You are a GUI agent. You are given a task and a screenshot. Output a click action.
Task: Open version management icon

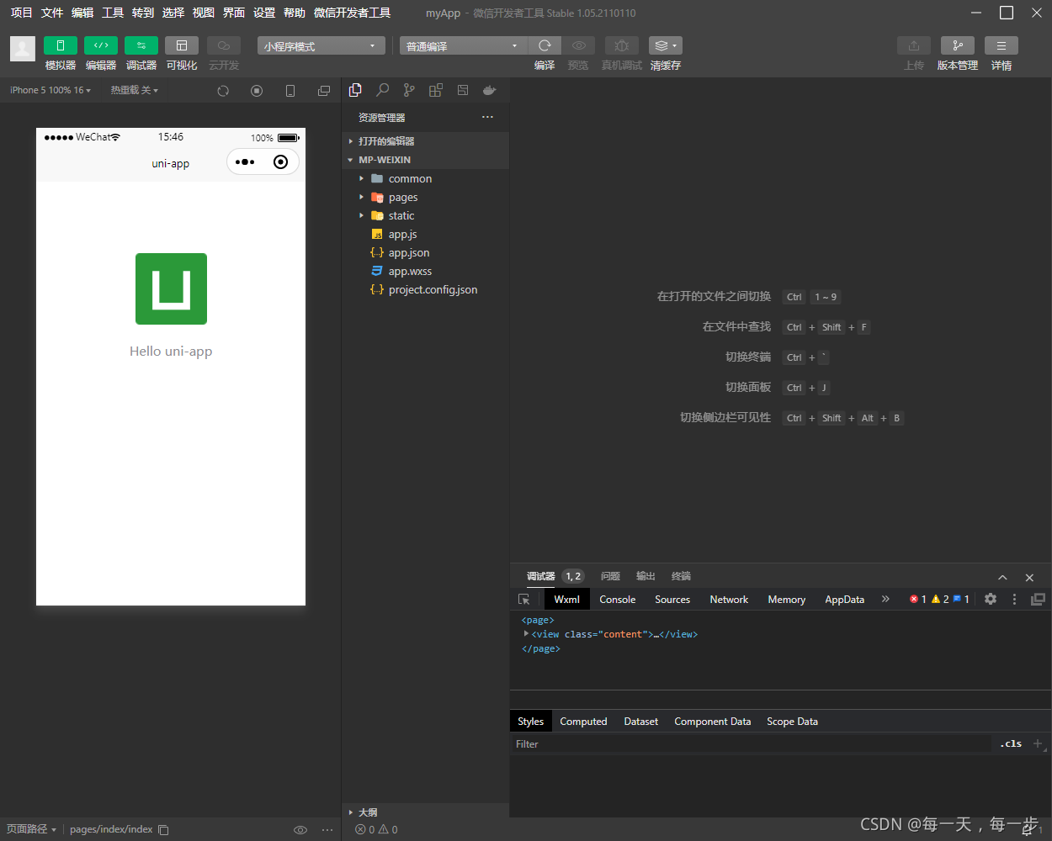[x=958, y=45]
